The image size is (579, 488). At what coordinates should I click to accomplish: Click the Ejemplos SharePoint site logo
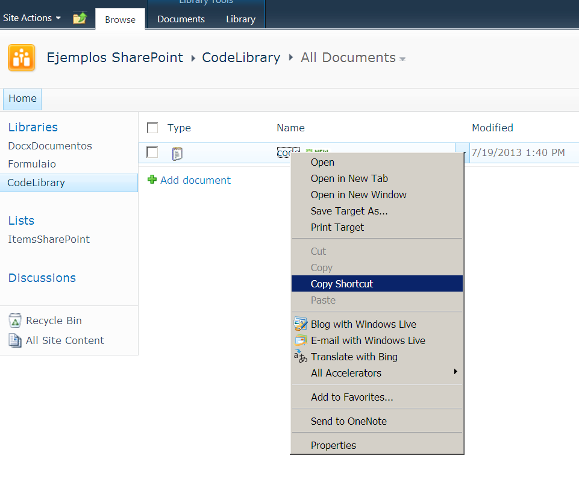click(22, 58)
